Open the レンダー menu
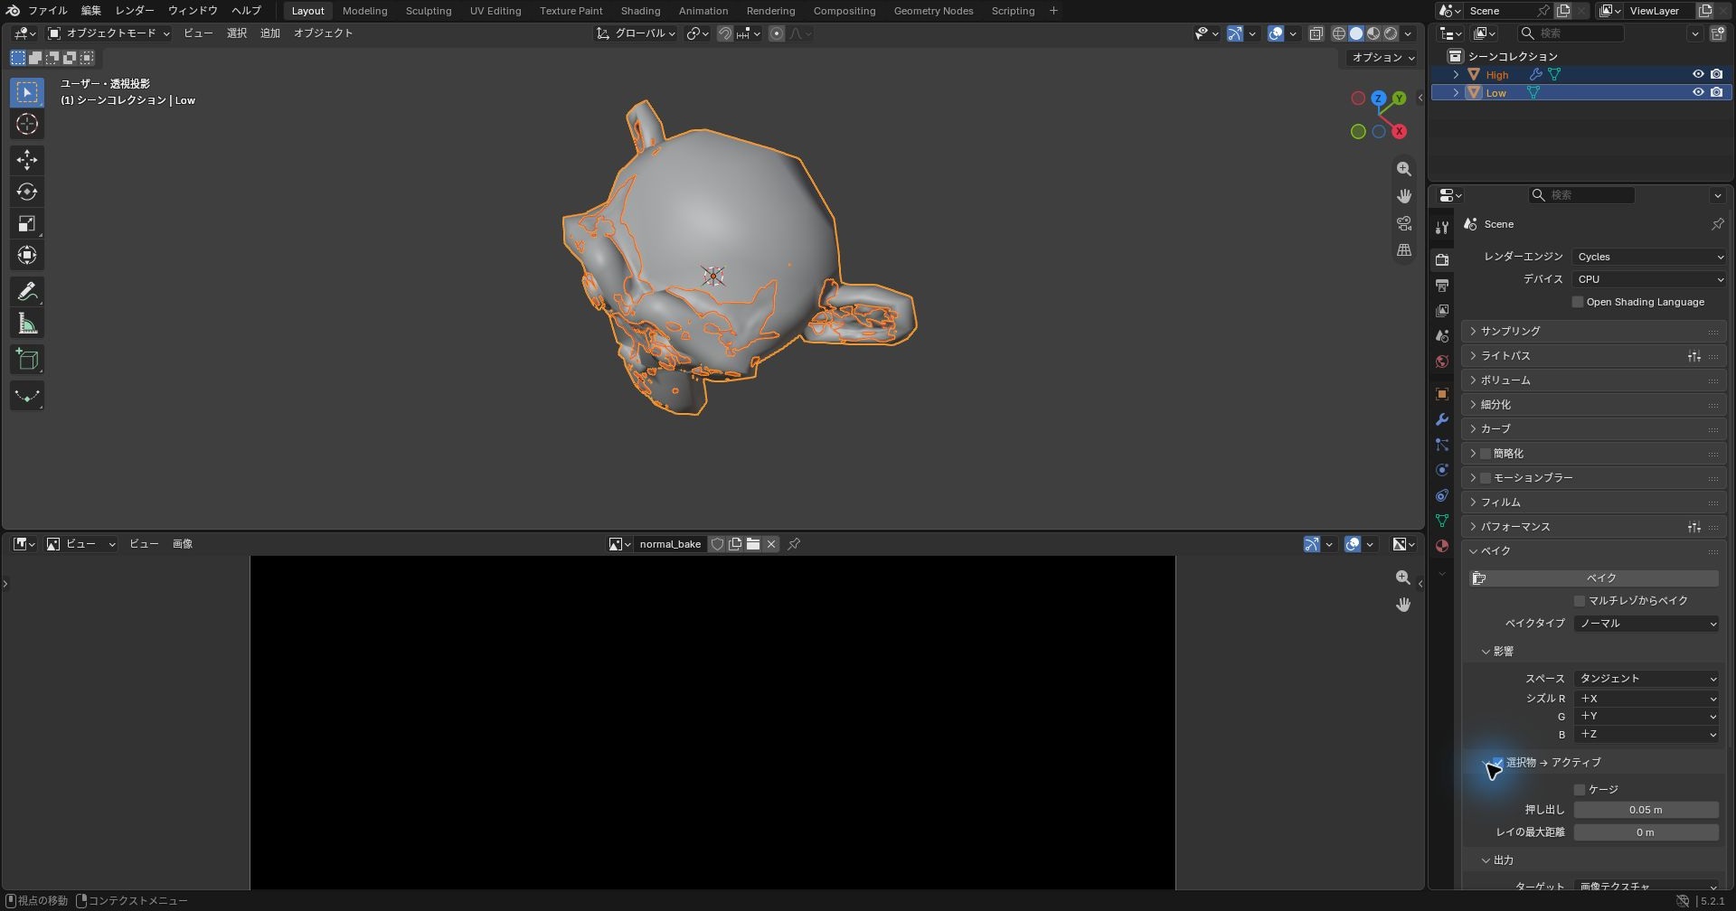Image resolution: width=1736 pixels, height=911 pixels. (134, 11)
